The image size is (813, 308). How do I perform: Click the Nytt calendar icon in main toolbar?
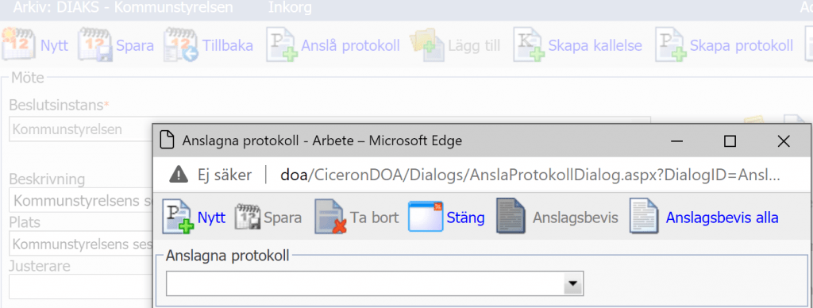point(19,45)
